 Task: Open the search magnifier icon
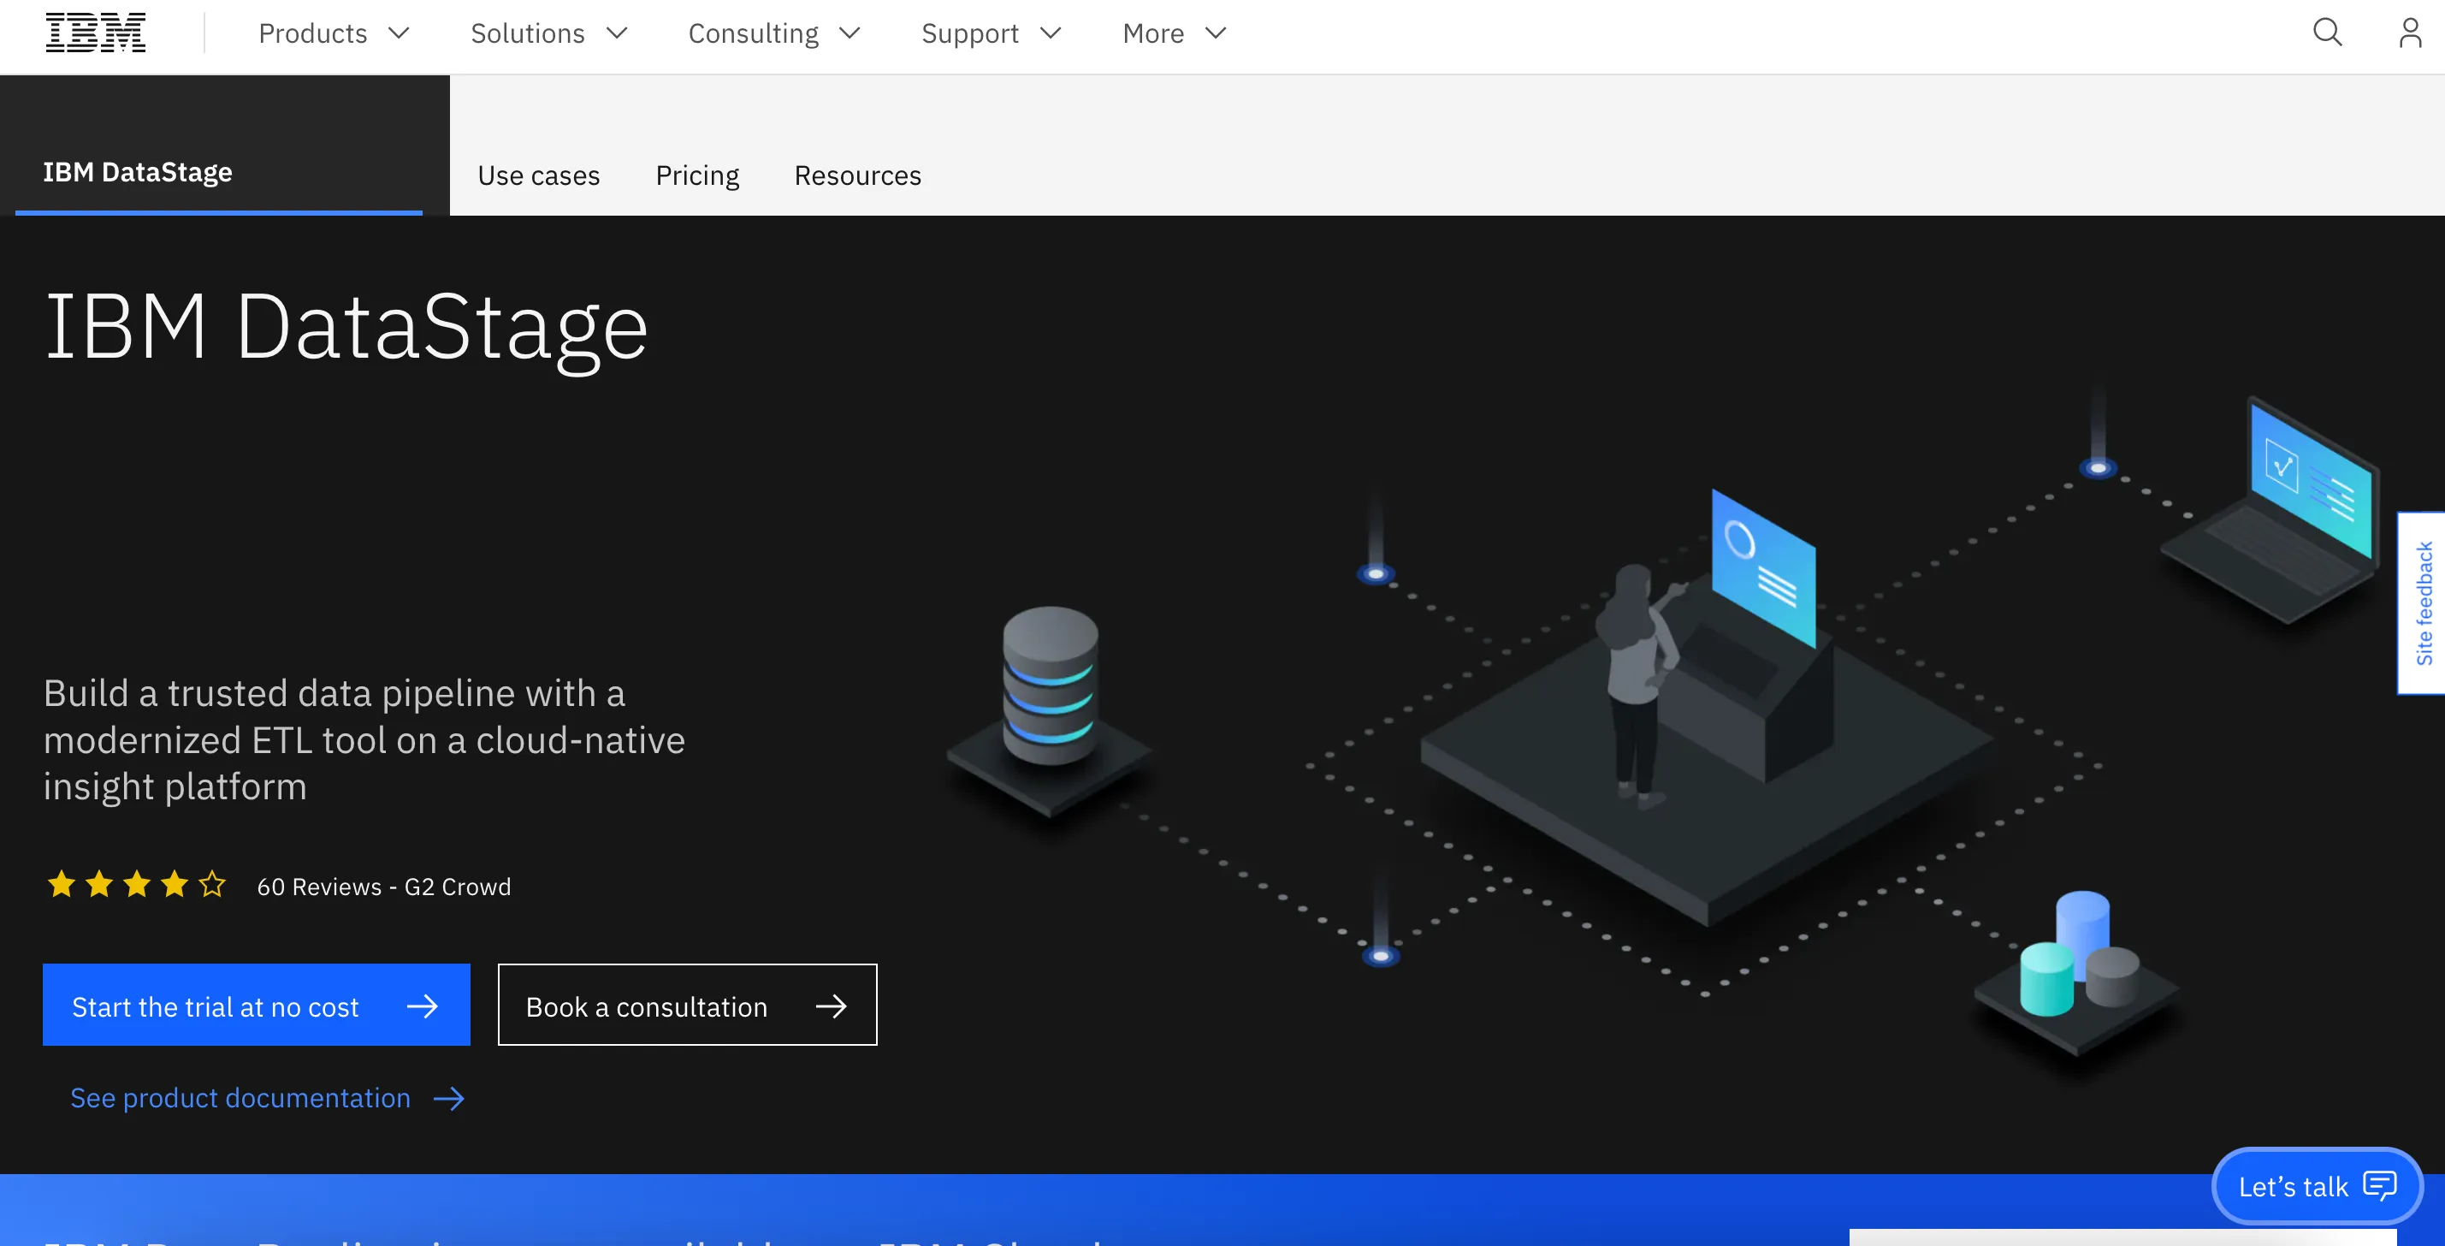pos(2327,33)
